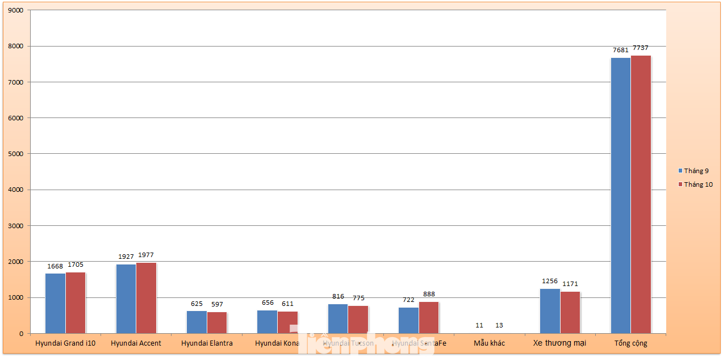
Task: Click the blue Tháng 9 legend swatch
Action: [x=680, y=171]
